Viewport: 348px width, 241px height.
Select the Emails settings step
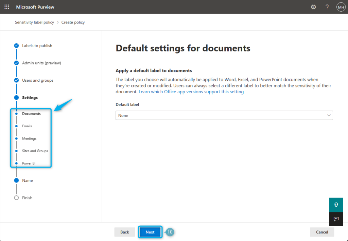27,126
